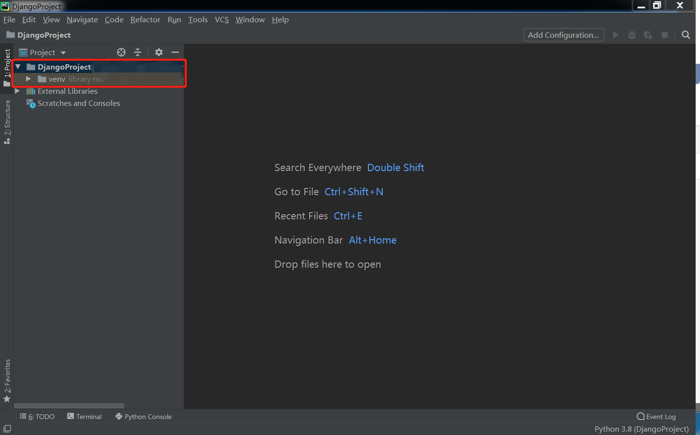Select the DjangoProject tree root

click(x=100, y=67)
